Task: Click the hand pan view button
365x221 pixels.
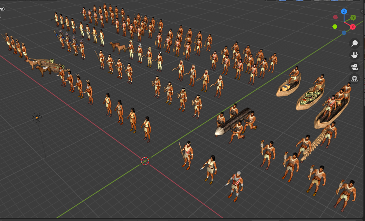Action: 354,55
